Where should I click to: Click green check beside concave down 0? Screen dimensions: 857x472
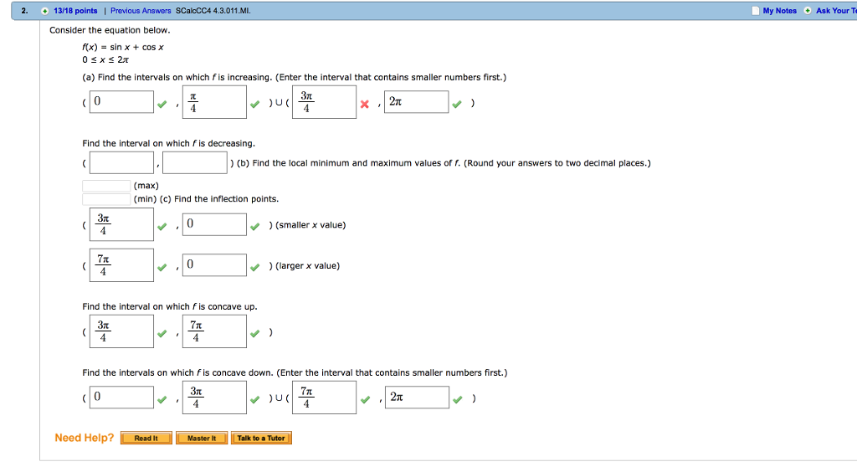162,399
